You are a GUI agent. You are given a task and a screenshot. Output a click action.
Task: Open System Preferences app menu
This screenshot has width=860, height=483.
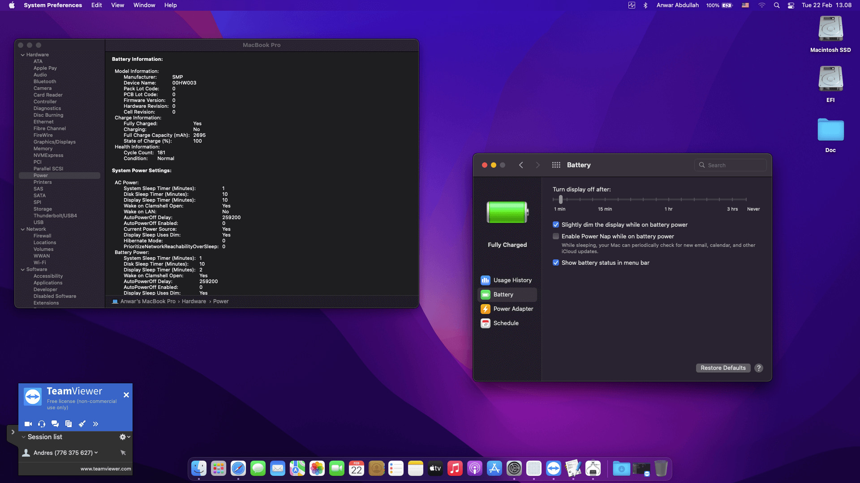pos(53,5)
